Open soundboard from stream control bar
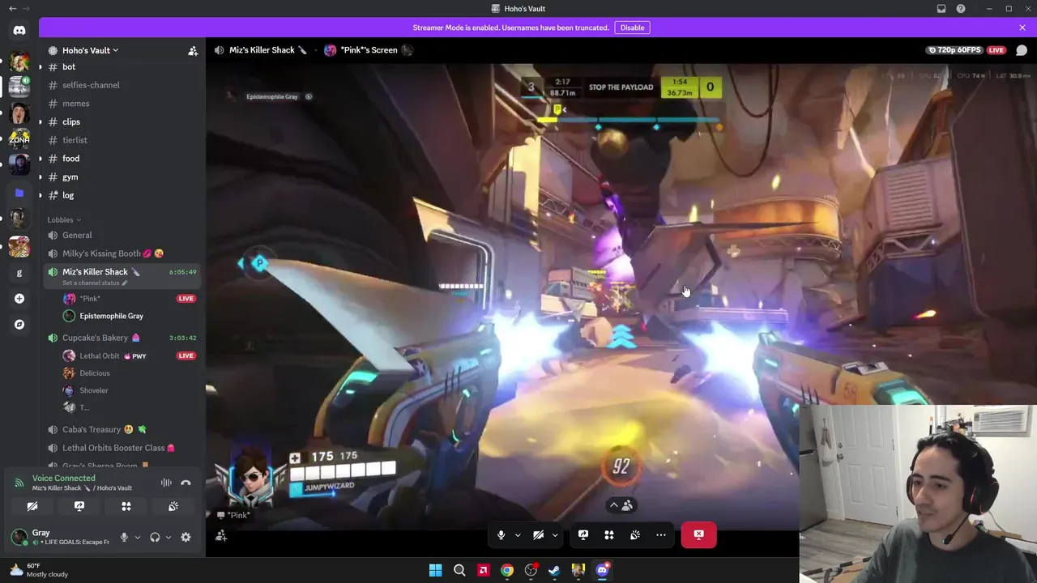1037x583 pixels. point(635,534)
